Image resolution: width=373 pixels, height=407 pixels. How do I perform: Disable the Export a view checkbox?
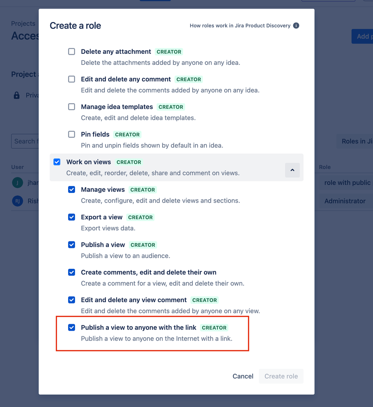(x=72, y=217)
